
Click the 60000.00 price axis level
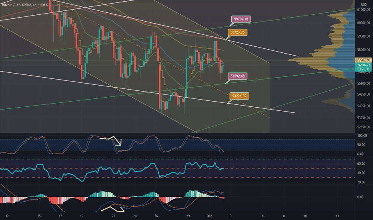pos(363,23)
